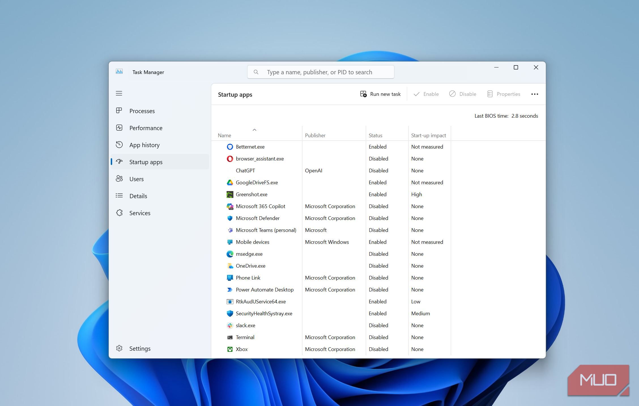The height and width of the screenshot is (406, 639).
Task: Click Run new task button
Action: coord(380,94)
